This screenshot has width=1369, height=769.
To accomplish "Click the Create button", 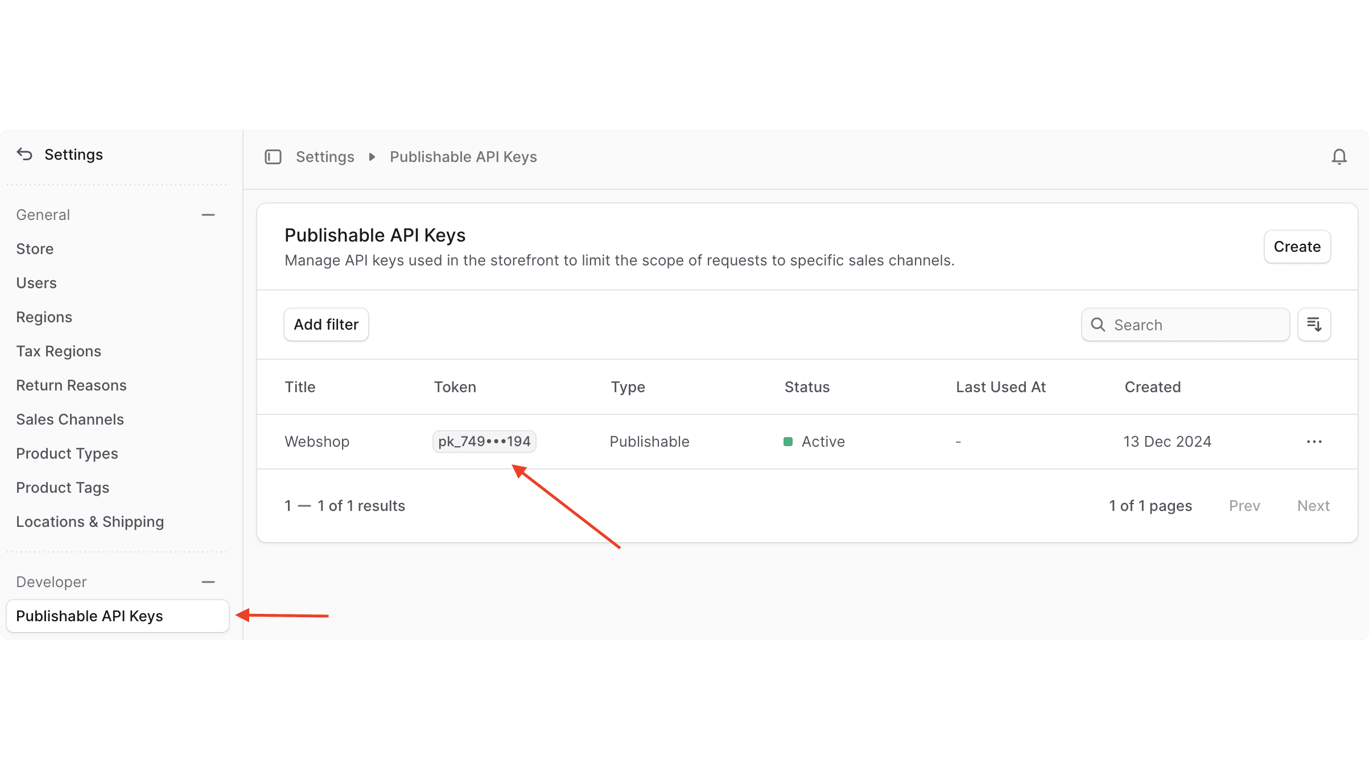I will 1297,246.
